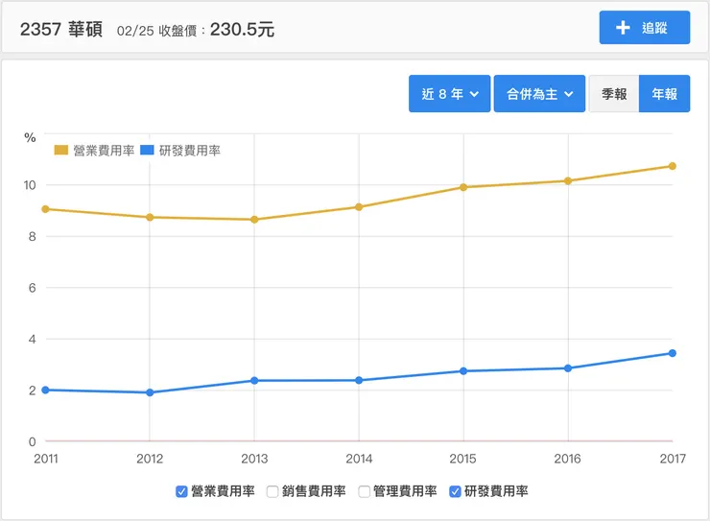Click the 2015 x-axis year label
The image size is (710, 521).
coord(462,459)
